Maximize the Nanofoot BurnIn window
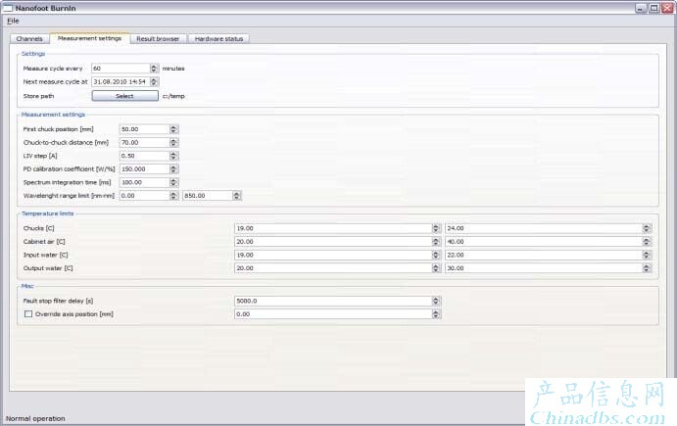The width and height of the screenshot is (677, 426). coord(654,8)
